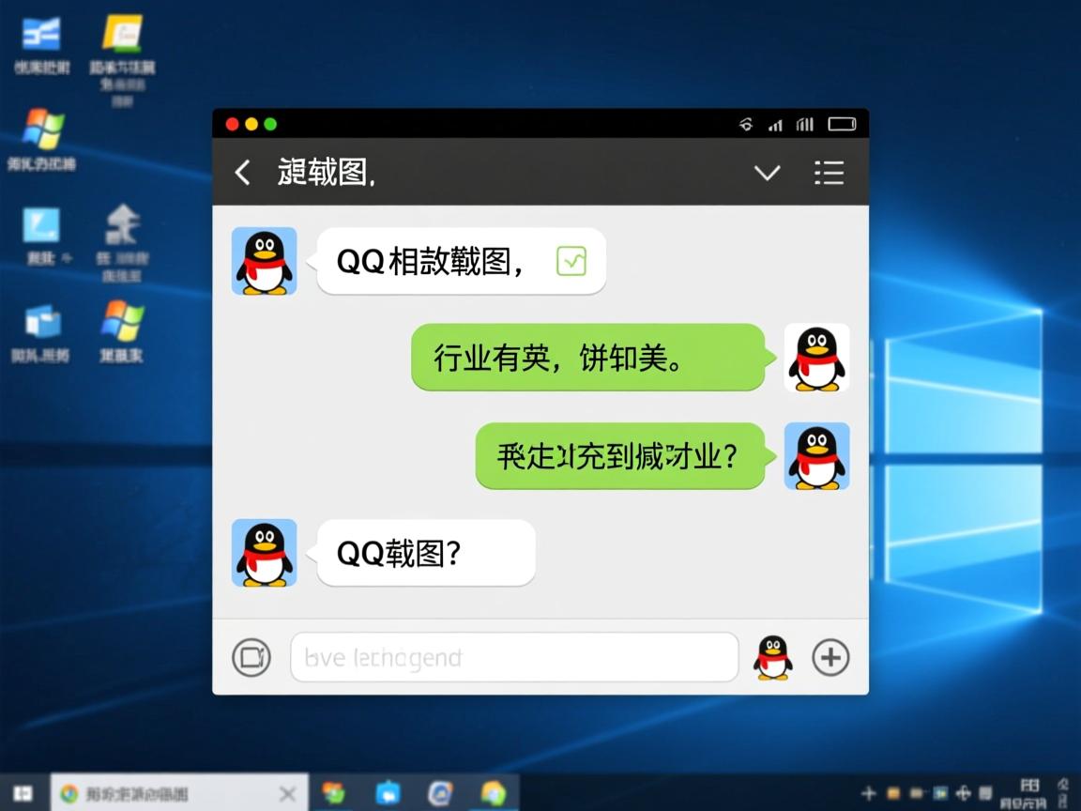
Task: Click the penguin avatar next to the input field
Action: [771, 657]
